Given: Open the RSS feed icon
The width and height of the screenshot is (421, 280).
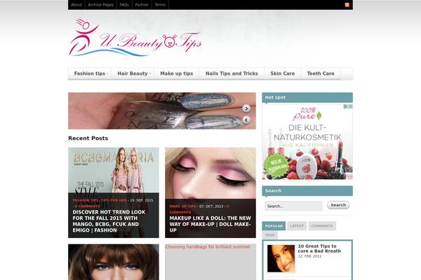Looking at the screenshot, I should [x=347, y=5].
